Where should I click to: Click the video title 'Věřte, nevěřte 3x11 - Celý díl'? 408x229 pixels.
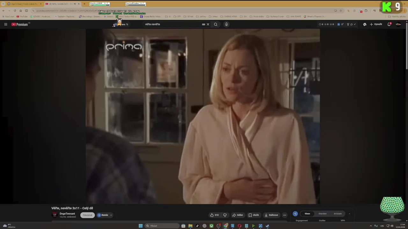point(72,208)
